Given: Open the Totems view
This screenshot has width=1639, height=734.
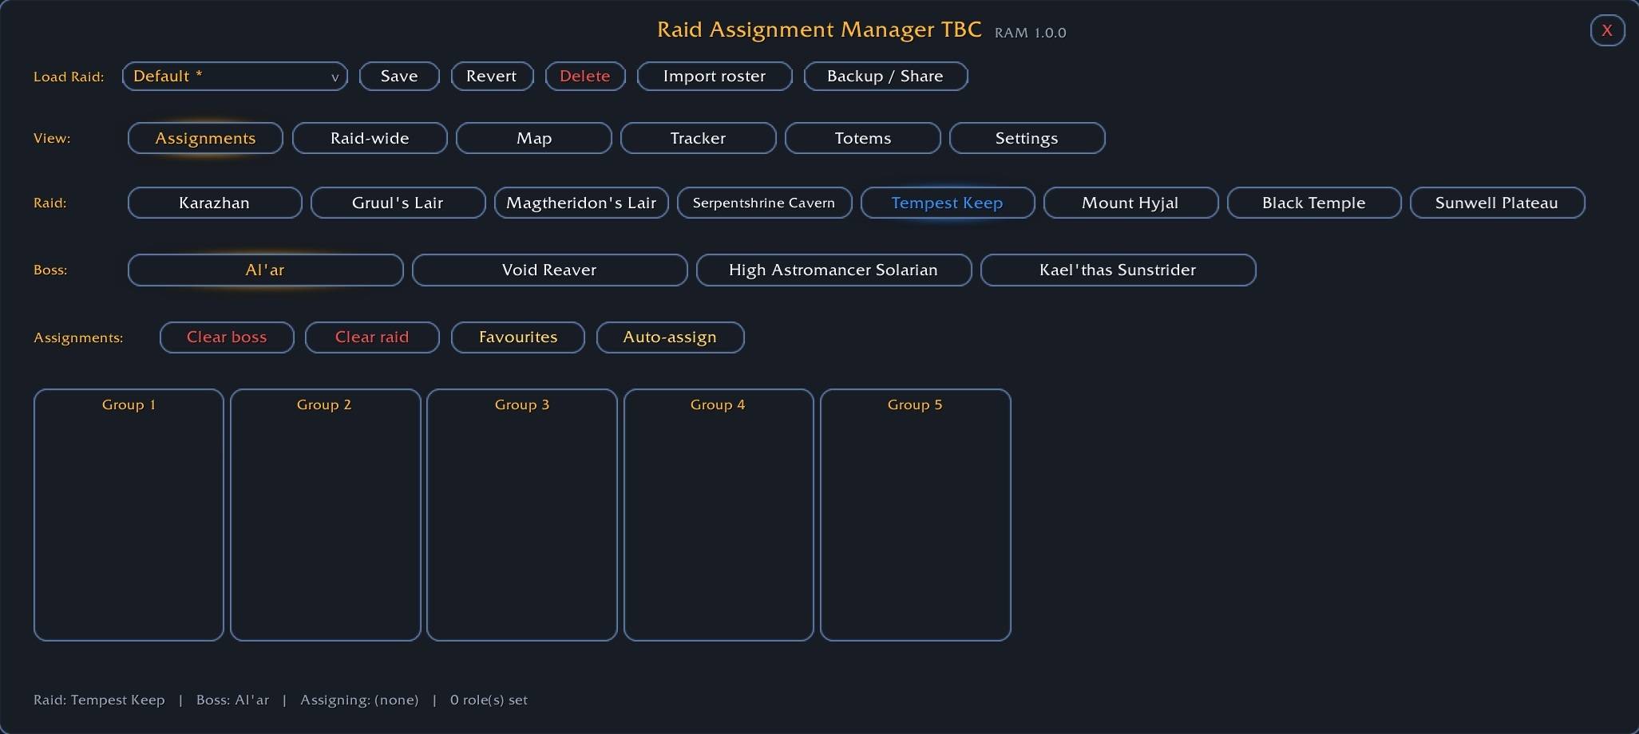Looking at the screenshot, I should (x=862, y=138).
